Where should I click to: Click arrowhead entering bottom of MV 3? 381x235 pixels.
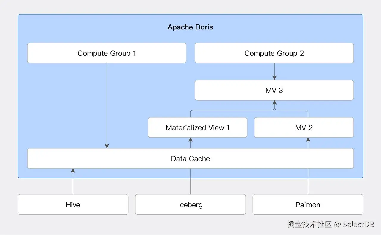click(274, 102)
